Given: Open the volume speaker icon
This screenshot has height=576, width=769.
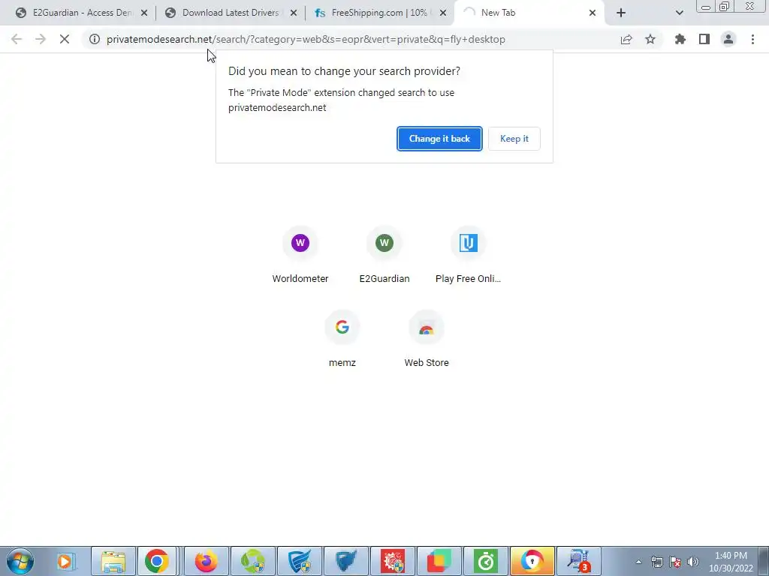Looking at the screenshot, I should [693, 562].
